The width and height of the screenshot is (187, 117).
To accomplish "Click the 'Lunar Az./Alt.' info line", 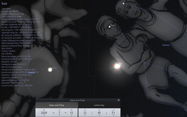I will click(17, 86).
